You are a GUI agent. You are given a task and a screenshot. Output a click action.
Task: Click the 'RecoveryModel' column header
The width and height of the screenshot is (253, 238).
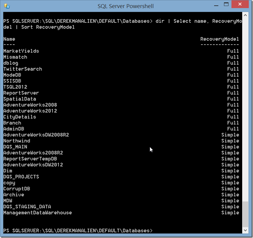pyautogui.click(x=219, y=39)
